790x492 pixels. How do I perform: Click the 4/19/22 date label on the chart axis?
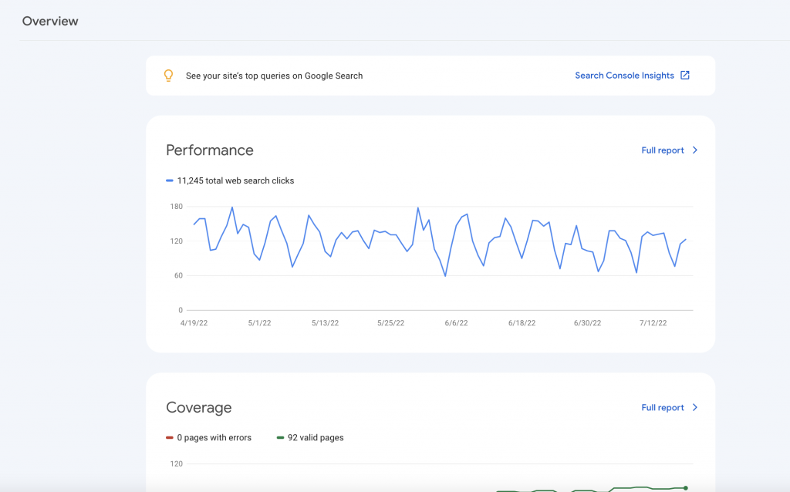pyautogui.click(x=194, y=323)
